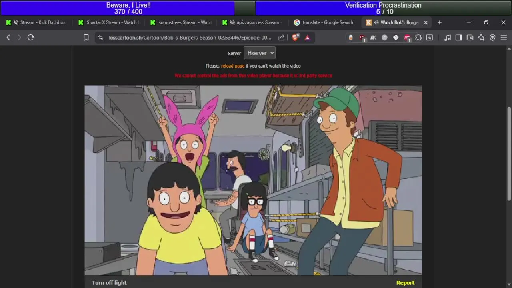Click the address bar URL
This screenshot has height=288, width=512.
190,37
